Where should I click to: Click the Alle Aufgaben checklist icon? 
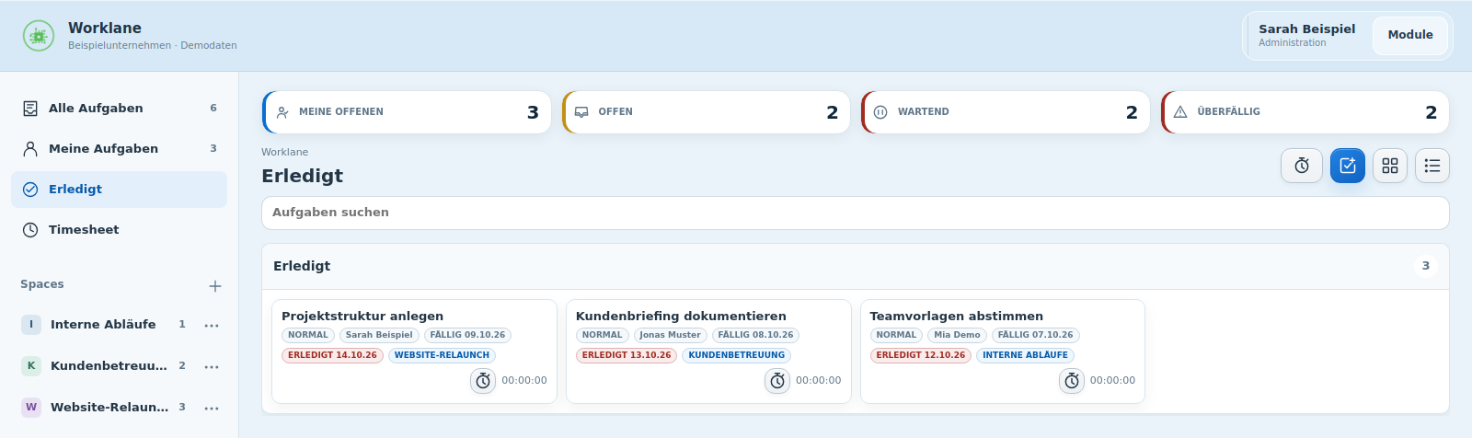pos(30,109)
